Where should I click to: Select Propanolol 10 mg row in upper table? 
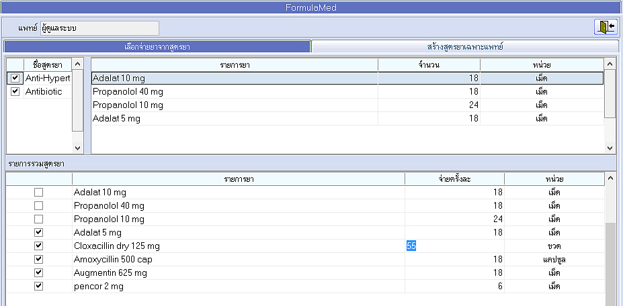coord(347,105)
